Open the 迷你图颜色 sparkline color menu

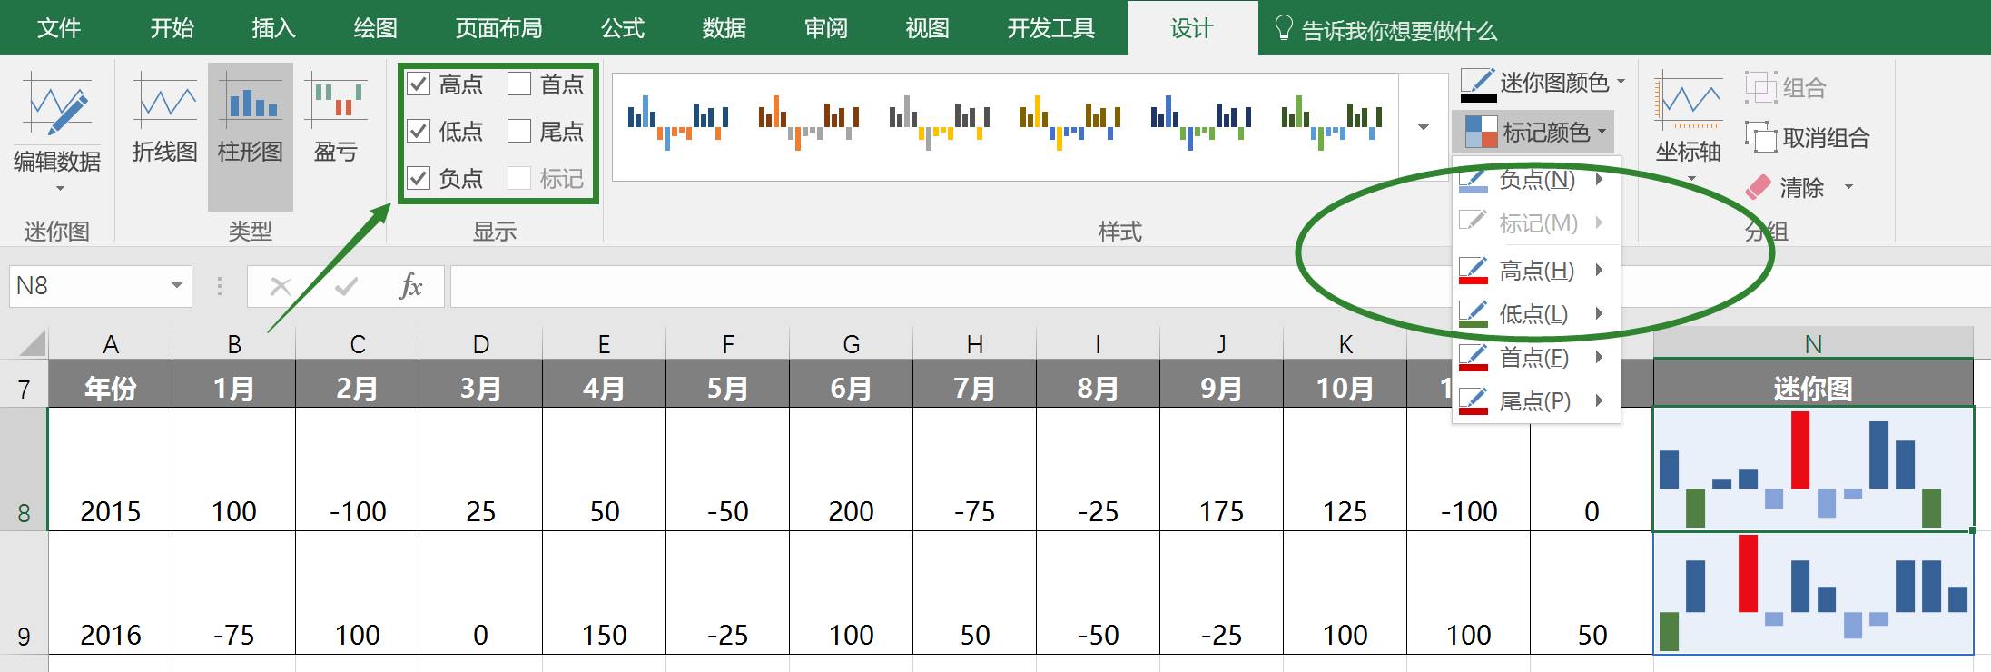[1543, 84]
